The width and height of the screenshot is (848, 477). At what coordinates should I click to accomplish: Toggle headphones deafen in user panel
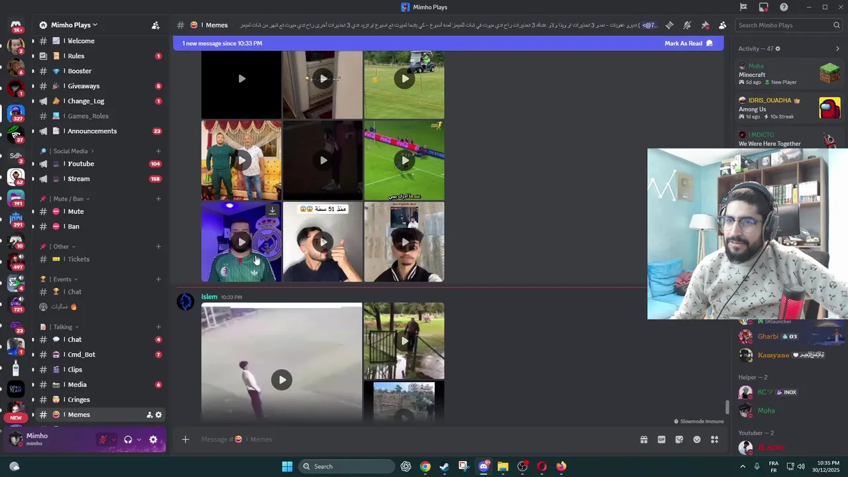128,439
